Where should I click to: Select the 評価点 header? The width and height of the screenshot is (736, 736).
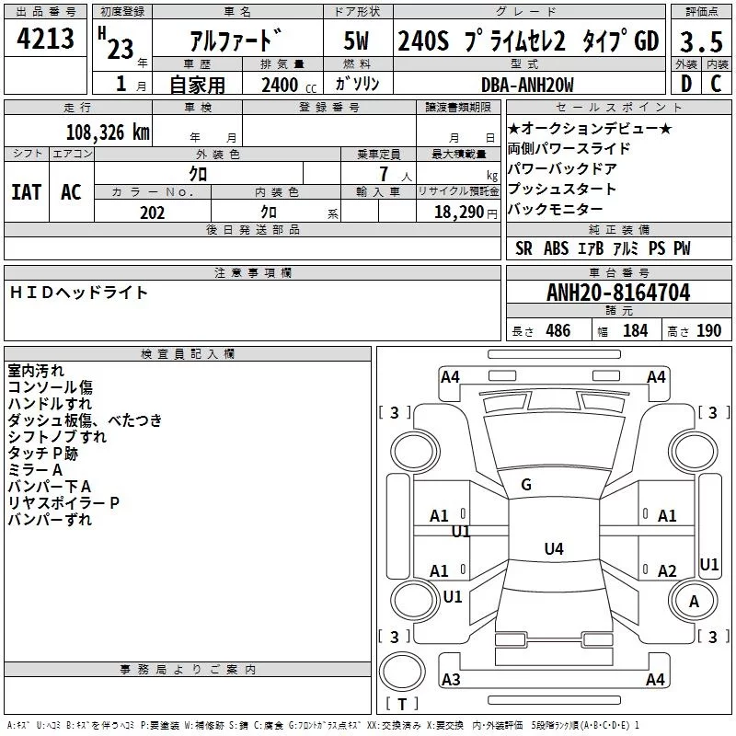pyautogui.click(x=701, y=12)
